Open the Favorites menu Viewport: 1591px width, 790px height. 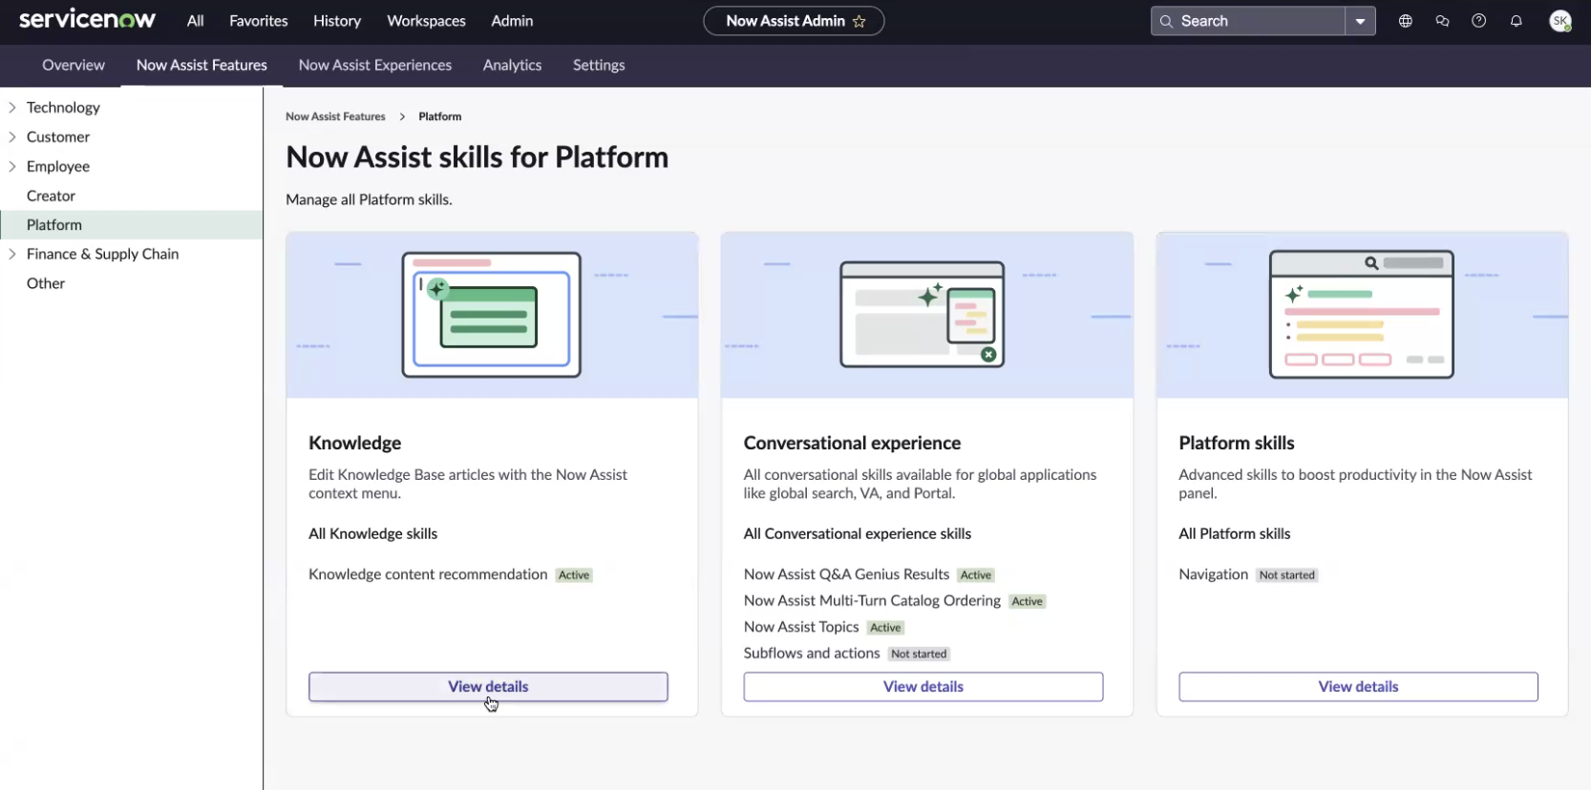[x=259, y=21]
